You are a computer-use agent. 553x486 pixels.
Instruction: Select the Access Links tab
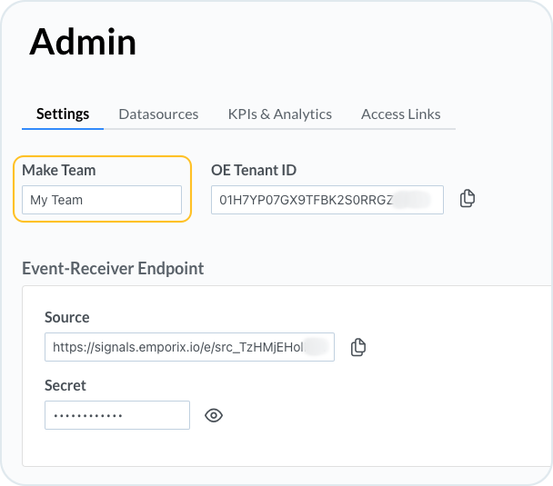tap(400, 114)
